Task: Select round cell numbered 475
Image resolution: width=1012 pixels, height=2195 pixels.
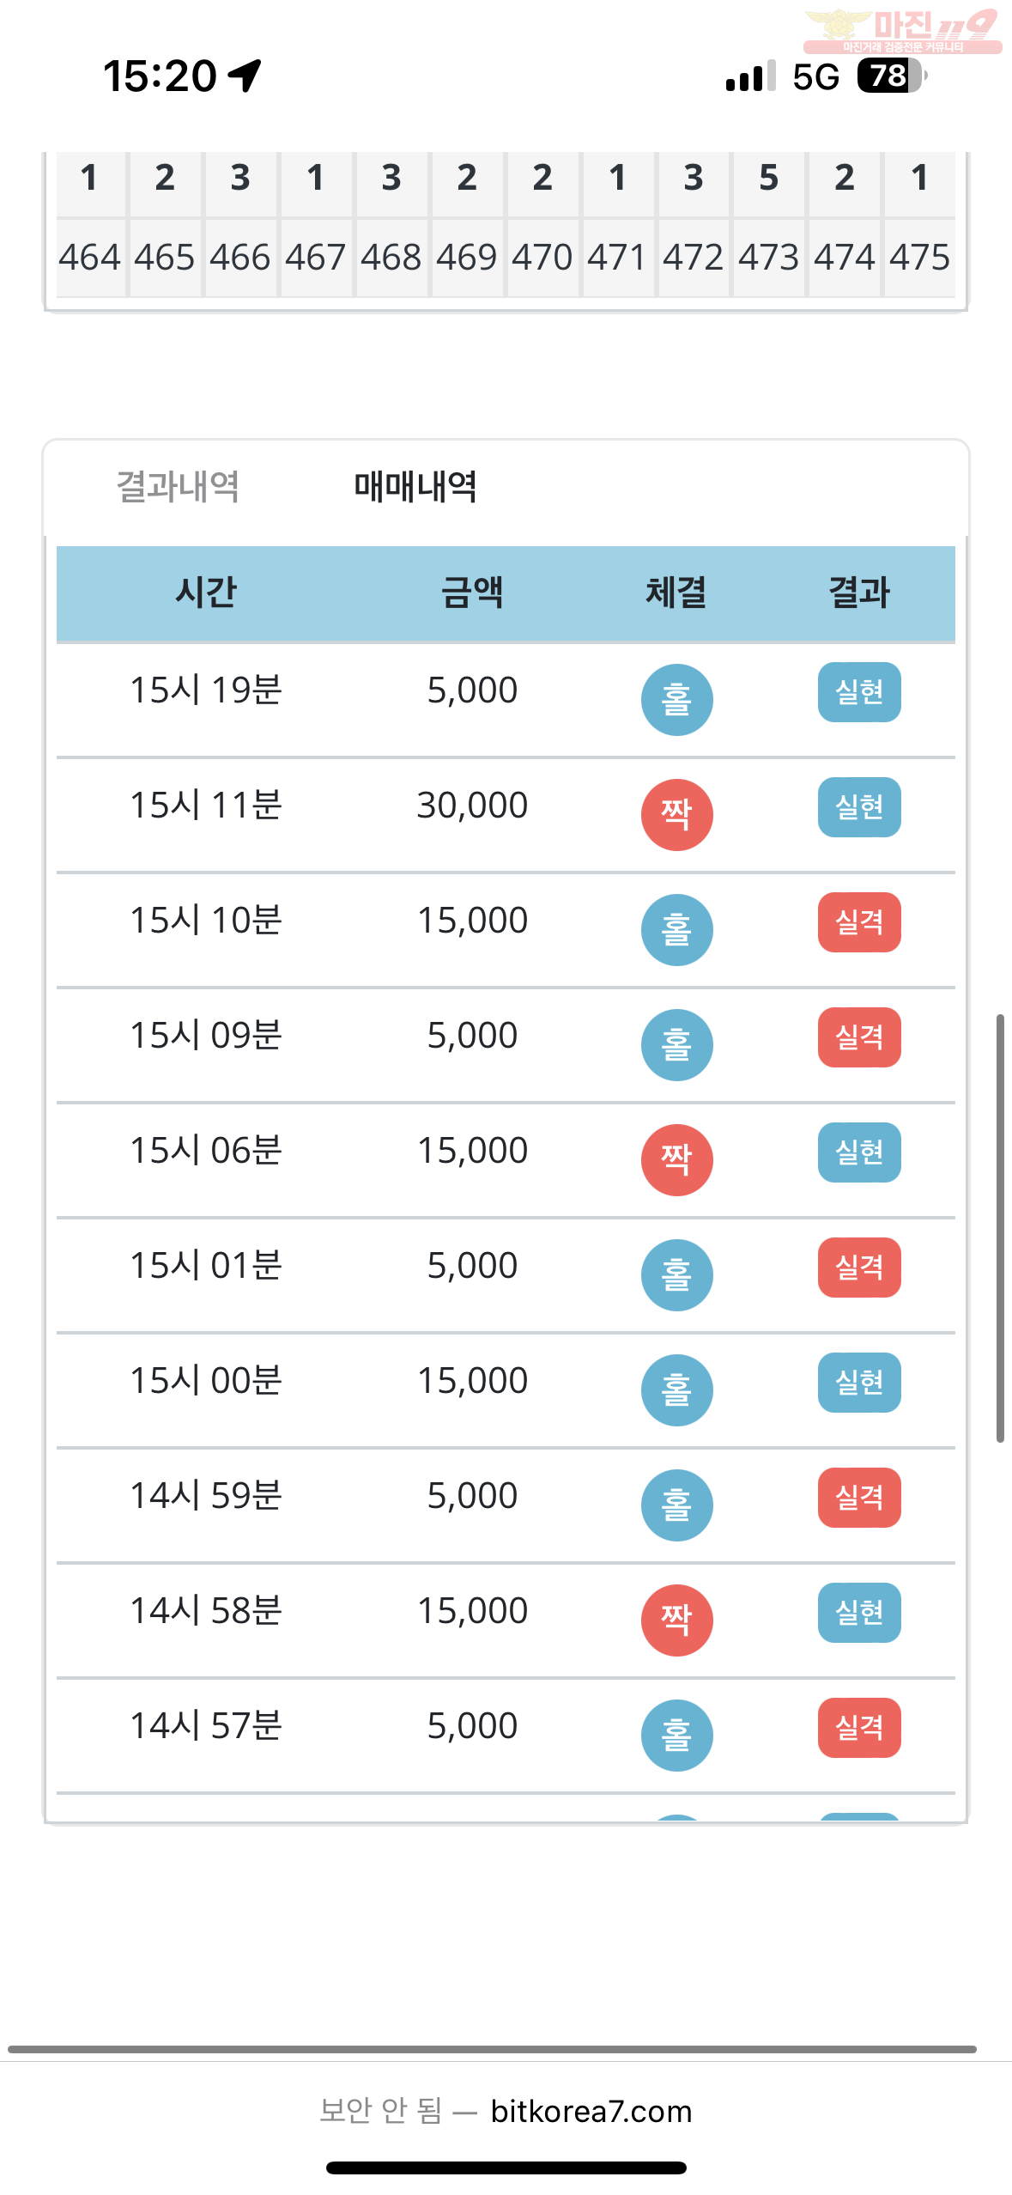Action: [919, 258]
